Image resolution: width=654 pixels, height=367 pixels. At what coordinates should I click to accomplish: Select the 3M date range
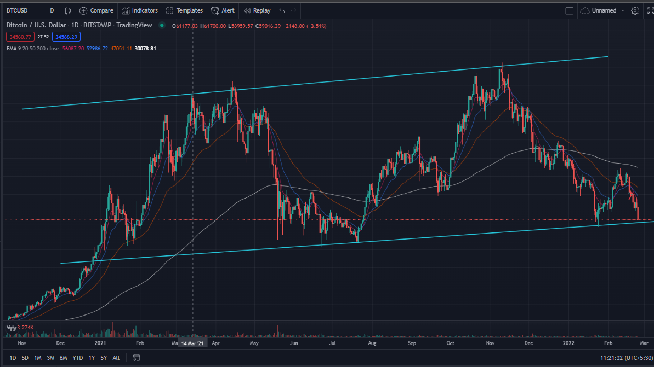point(50,358)
